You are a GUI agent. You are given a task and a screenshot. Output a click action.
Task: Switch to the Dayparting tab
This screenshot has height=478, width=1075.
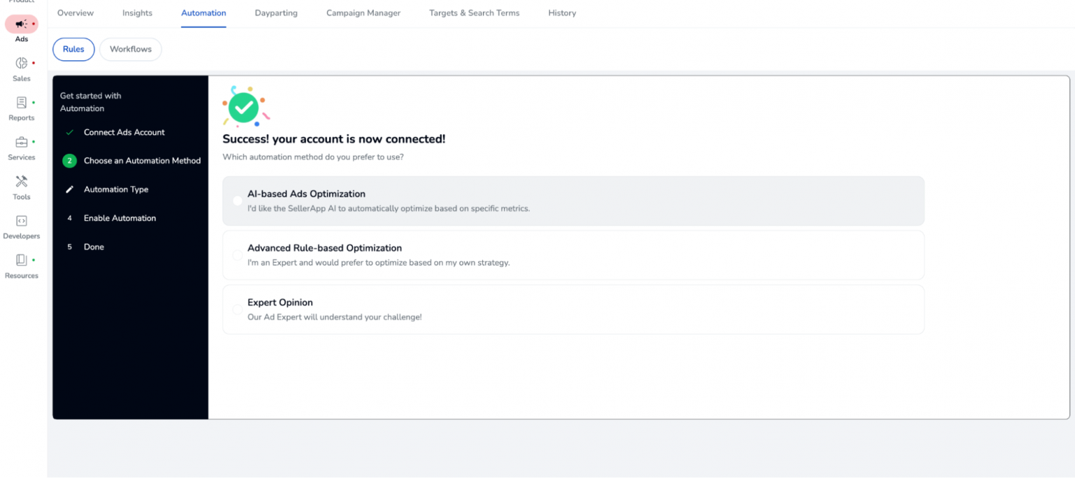coord(276,13)
